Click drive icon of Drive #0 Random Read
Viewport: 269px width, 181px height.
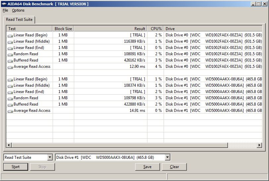pyautogui.click(x=10, y=55)
